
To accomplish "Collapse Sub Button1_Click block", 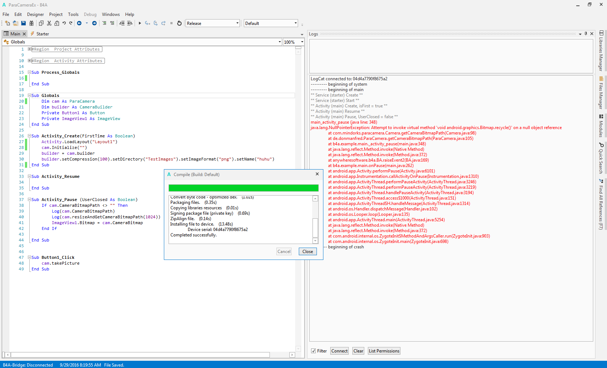I will point(30,257).
